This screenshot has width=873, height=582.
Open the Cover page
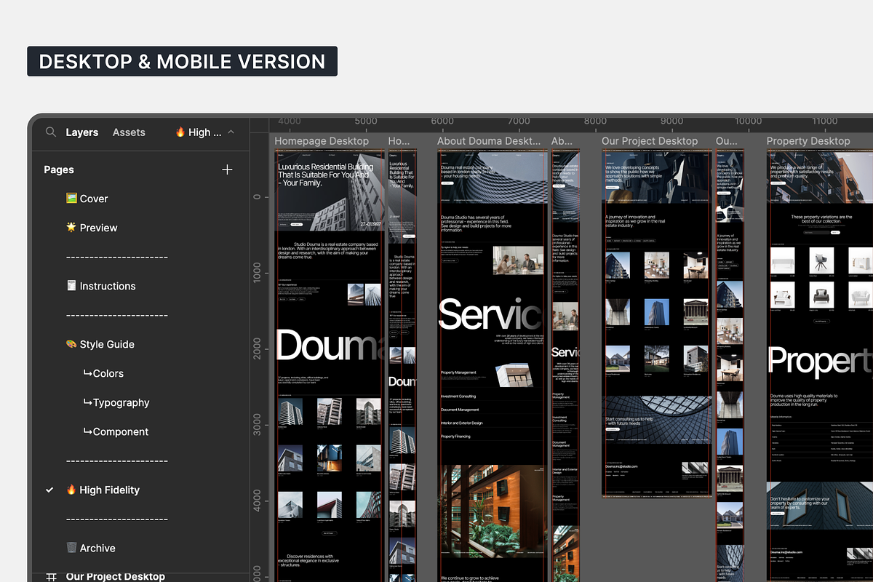tap(87, 199)
